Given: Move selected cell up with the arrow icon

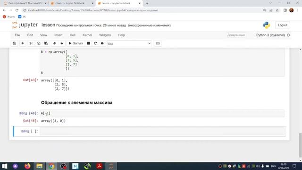Looking at the screenshot, I should coord(55,43).
